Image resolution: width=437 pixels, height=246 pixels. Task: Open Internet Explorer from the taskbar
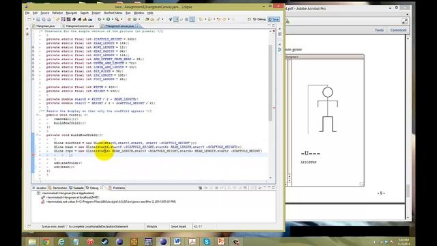pos(61,241)
